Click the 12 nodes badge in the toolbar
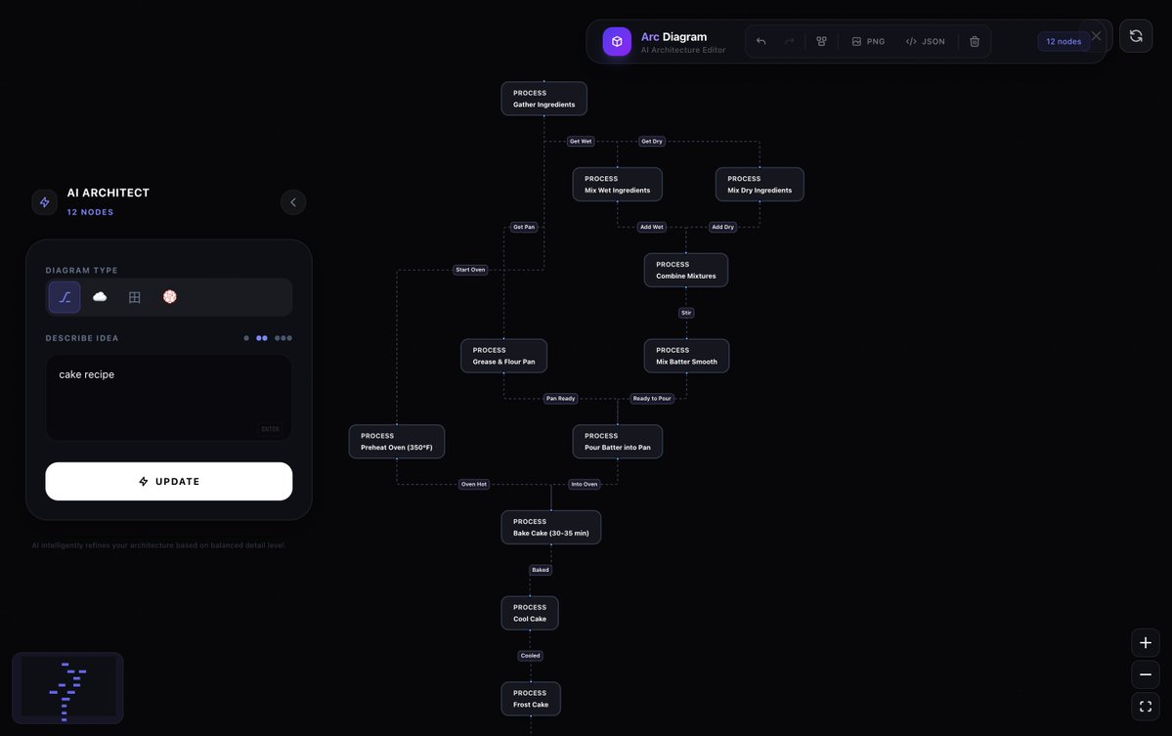Viewport: 1172px width, 736px height. coord(1063,41)
